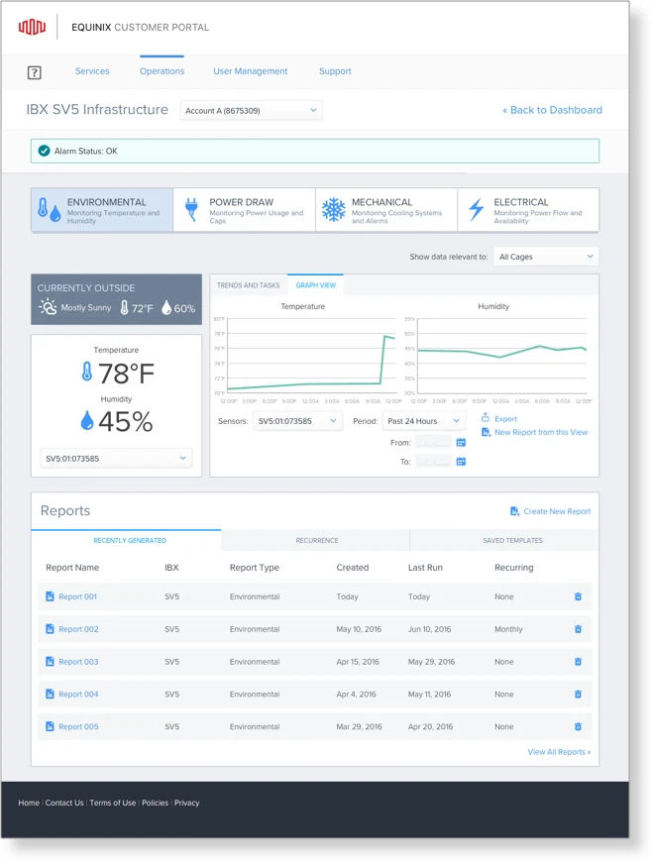Viewport: 653px width, 862px height.
Task: Delete Report 004 with trash icon
Action: pyautogui.click(x=578, y=694)
